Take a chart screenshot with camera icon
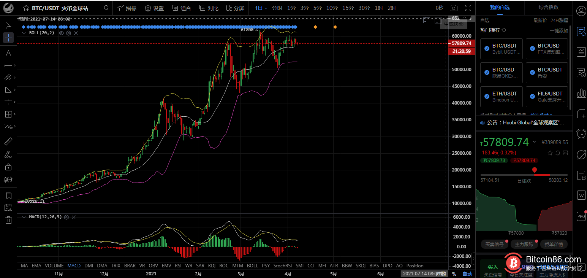This screenshot has height=278, width=587. click(453, 8)
